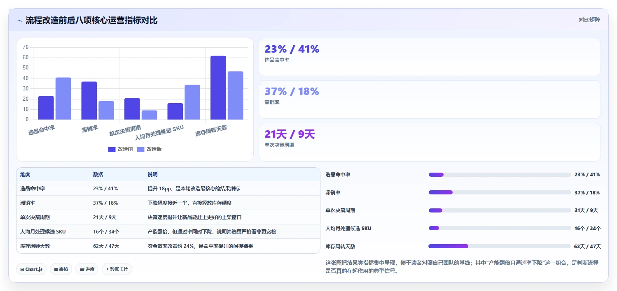
Task: Click the 62天 / 47天 value beside the progress bar
Action: click(x=587, y=247)
